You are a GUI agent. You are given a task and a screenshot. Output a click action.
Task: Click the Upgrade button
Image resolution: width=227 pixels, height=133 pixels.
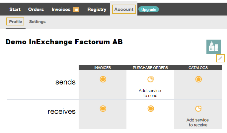(x=149, y=10)
